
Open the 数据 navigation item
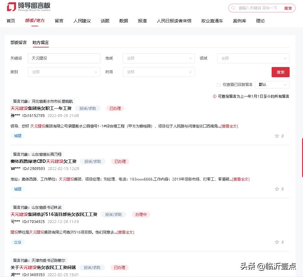coord(123,21)
